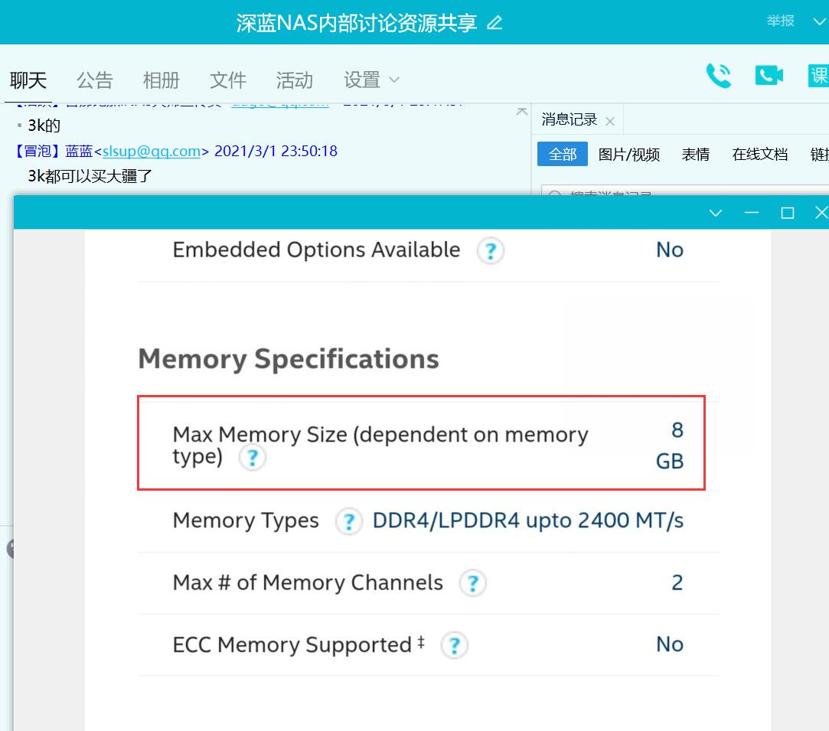Select the 图片/视频 filter tab

(x=629, y=155)
